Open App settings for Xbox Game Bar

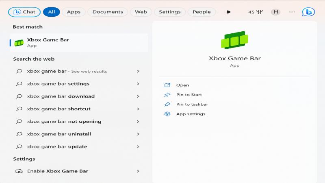(191, 114)
